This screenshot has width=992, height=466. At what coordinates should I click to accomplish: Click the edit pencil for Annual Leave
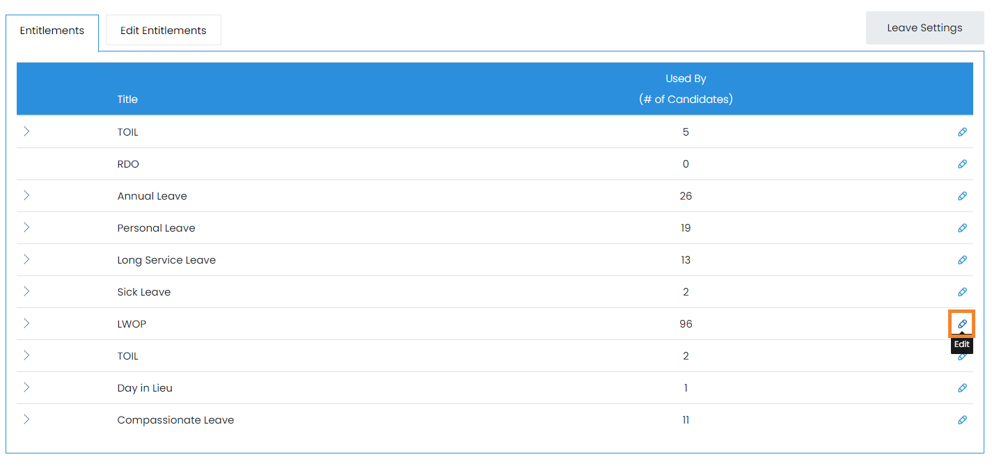tap(962, 196)
